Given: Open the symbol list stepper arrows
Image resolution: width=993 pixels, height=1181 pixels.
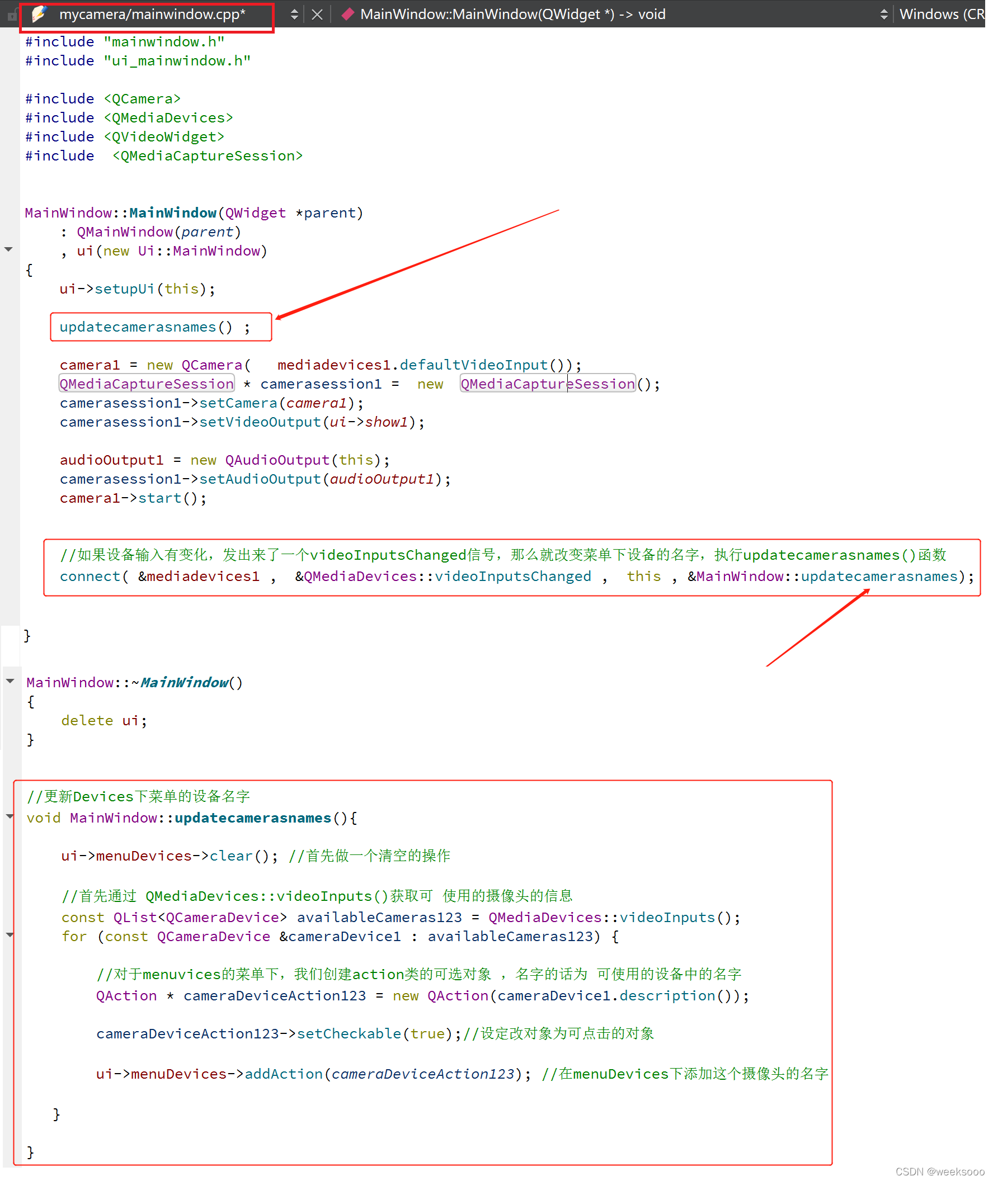Looking at the screenshot, I should (884, 15).
